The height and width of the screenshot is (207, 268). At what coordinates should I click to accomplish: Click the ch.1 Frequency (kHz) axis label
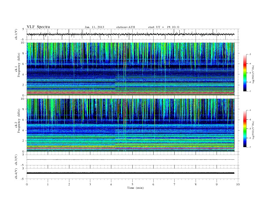tap(18, 65)
